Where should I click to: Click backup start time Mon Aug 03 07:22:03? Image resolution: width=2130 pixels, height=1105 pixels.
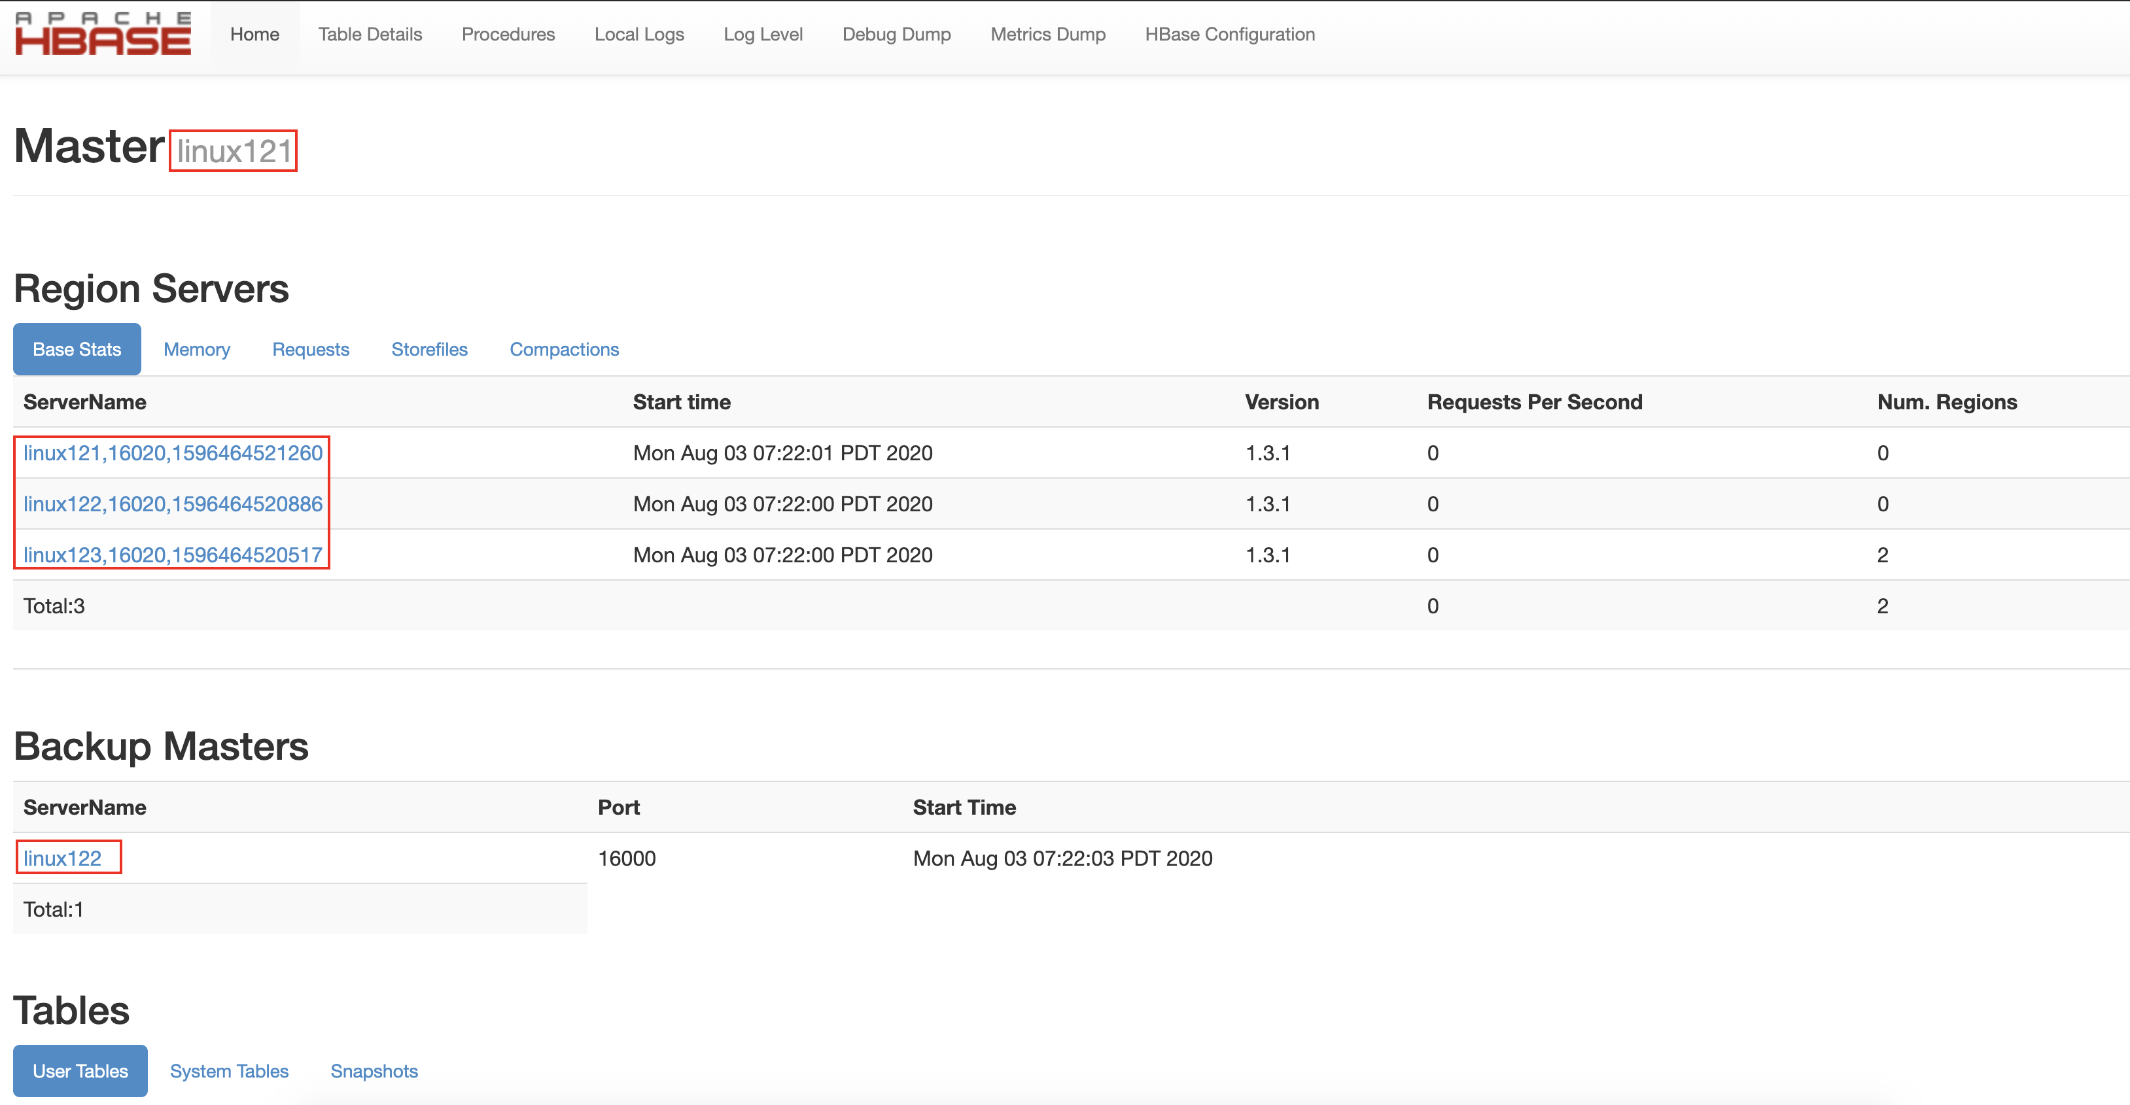point(1062,858)
